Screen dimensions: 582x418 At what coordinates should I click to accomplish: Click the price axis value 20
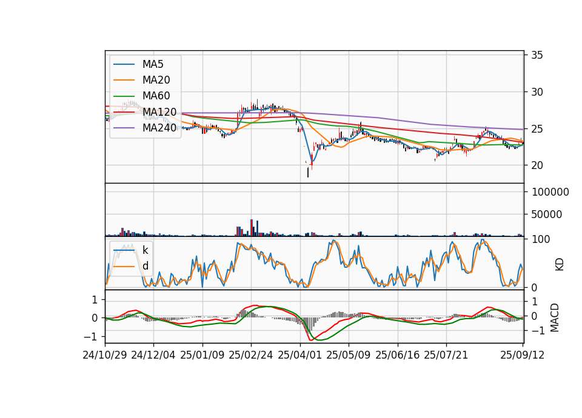click(x=537, y=165)
